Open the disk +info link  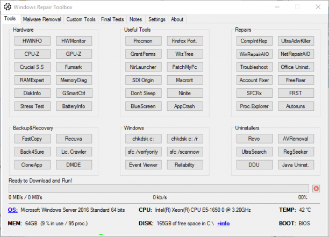point(223,224)
